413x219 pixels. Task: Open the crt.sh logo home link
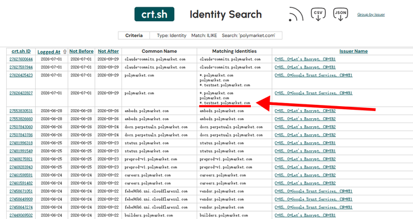click(154, 14)
